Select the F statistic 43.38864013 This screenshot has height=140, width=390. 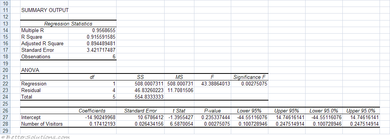tap(213, 84)
